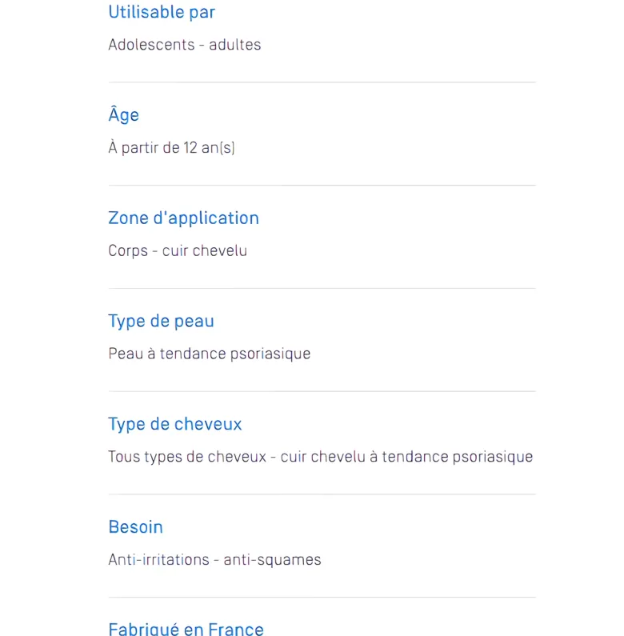Screen dimensions: 624x636
Task: Click the word 'anti-squames' under Besoin
Action: pyautogui.click(x=272, y=560)
